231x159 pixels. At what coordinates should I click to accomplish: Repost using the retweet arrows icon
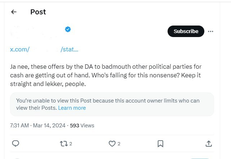63,144
